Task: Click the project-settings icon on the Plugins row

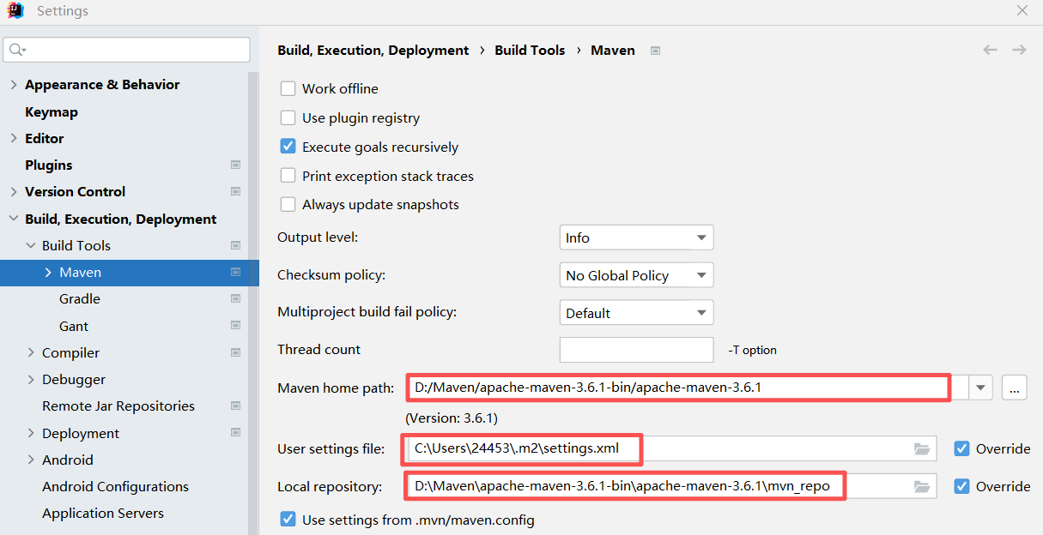Action: point(235,165)
